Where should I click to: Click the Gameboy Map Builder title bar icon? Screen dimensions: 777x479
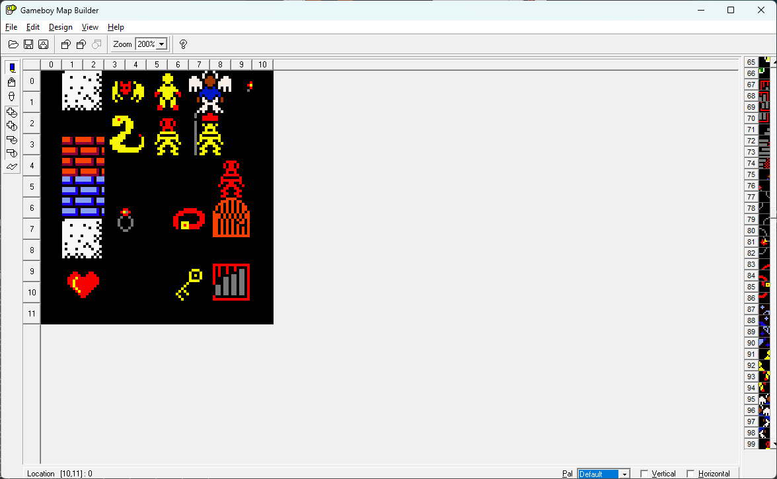[x=11, y=10]
